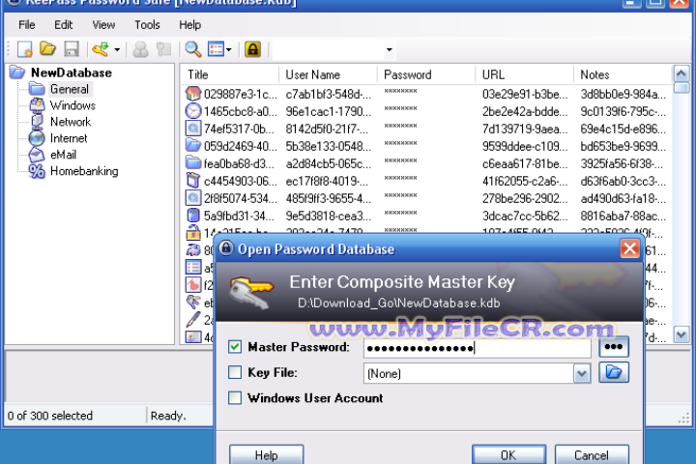Open the File menu

point(27,25)
